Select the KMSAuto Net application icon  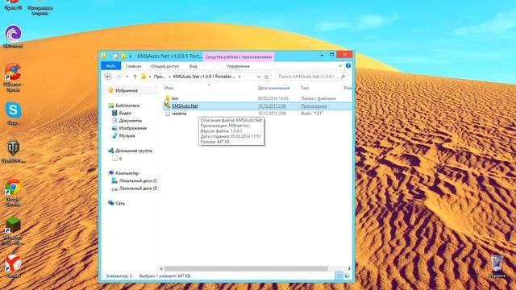point(167,106)
